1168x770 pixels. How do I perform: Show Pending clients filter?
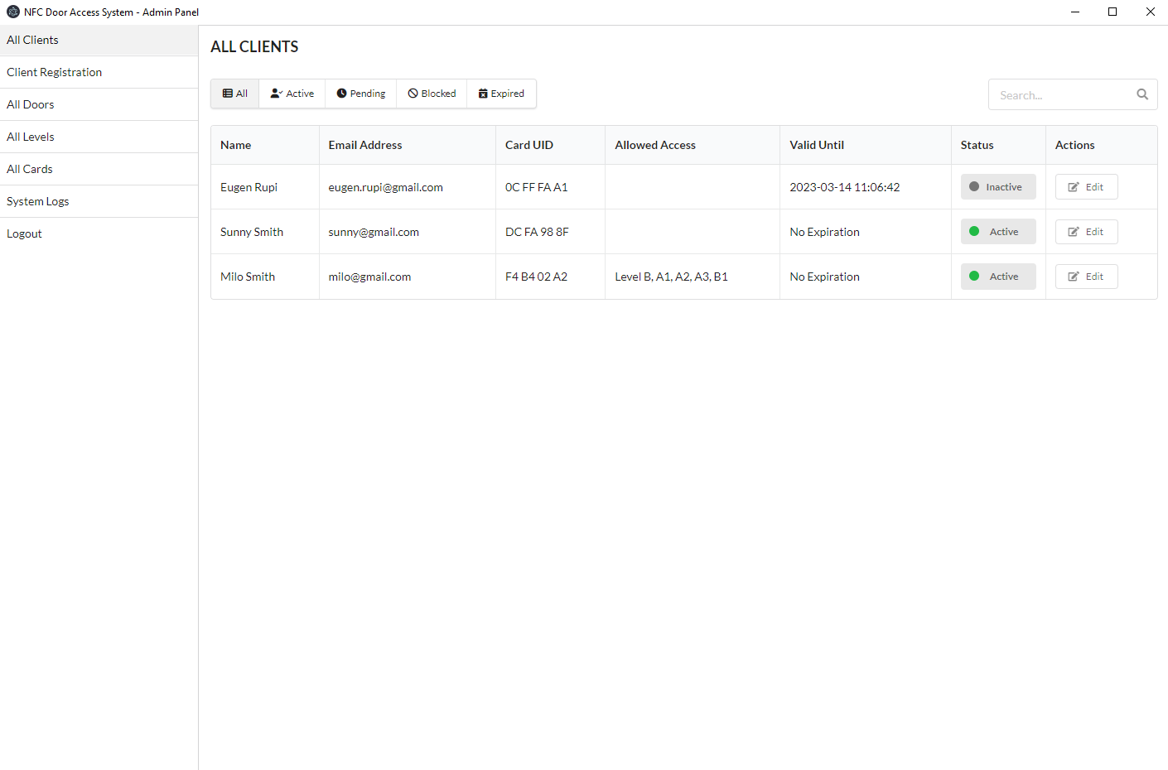[361, 94]
